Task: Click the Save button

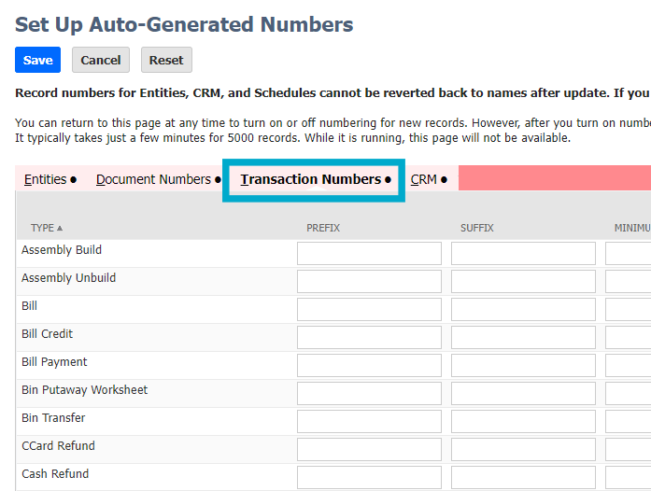Action: point(37,60)
